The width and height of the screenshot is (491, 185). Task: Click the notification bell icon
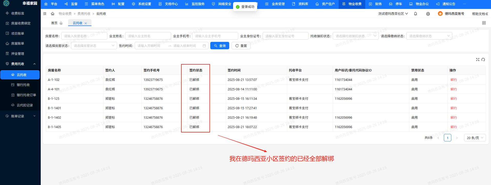415,14
